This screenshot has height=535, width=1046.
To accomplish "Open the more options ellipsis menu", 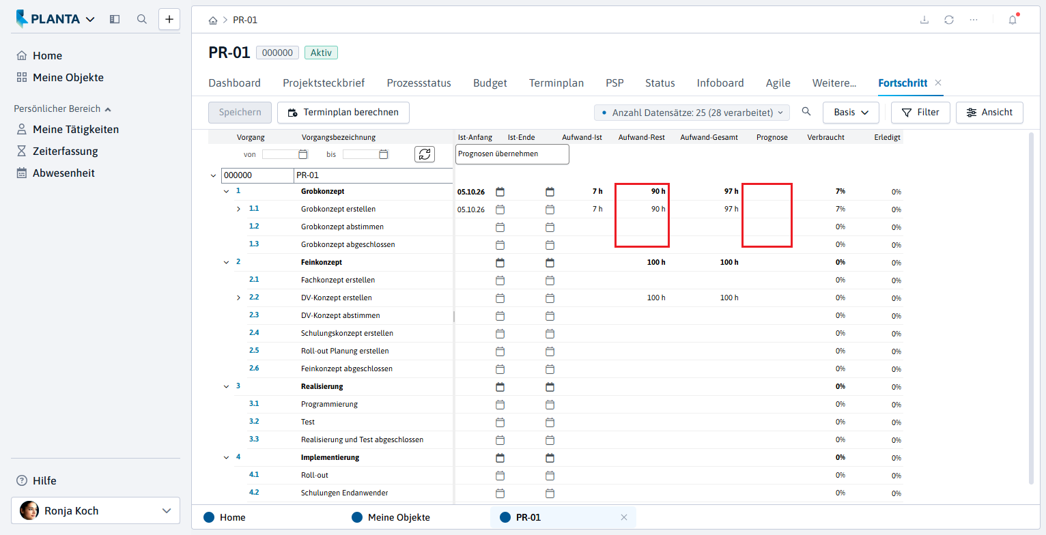I will tap(974, 20).
